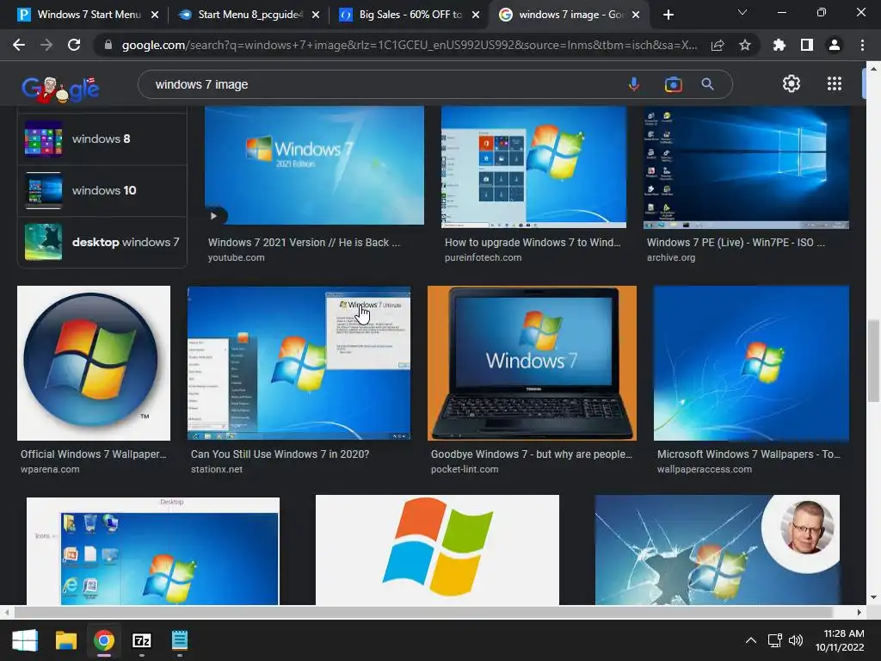Open Can You Still Use Windows 7 link

pos(280,454)
